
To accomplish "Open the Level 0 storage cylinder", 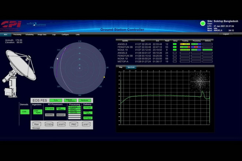I will 61,124.
